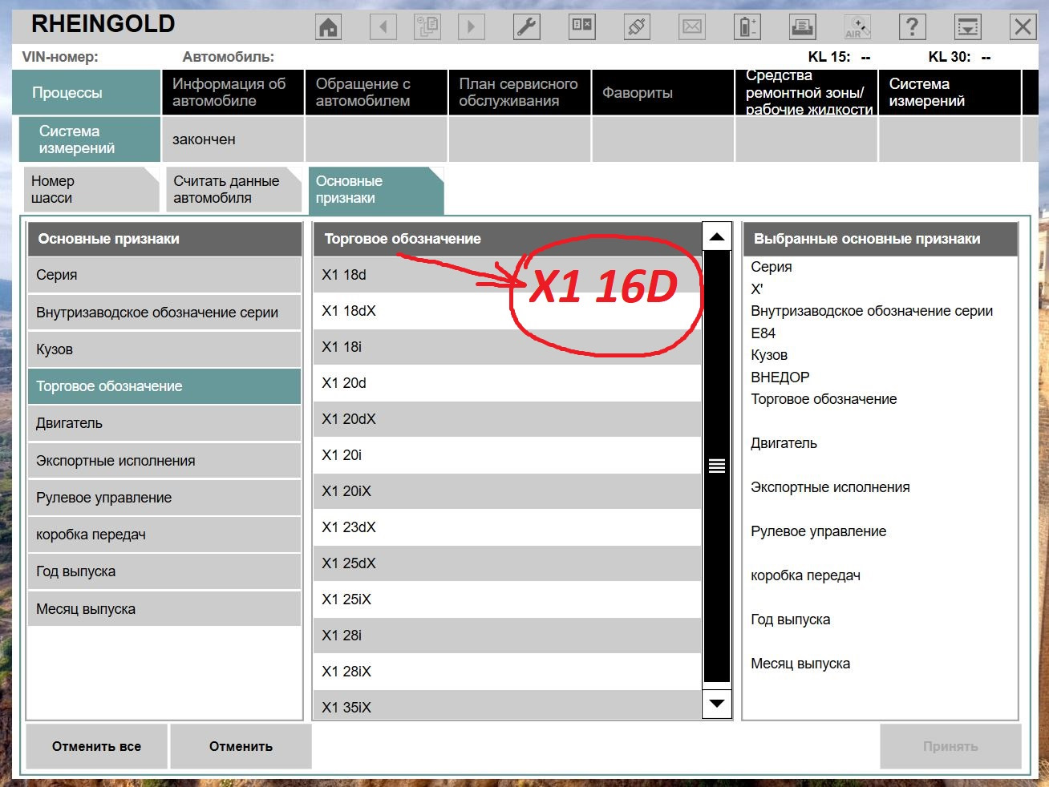The width and height of the screenshot is (1049, 787).
Task: Click the закончен sub-tab
Action: pyautogui.click(x=233, y=139)
